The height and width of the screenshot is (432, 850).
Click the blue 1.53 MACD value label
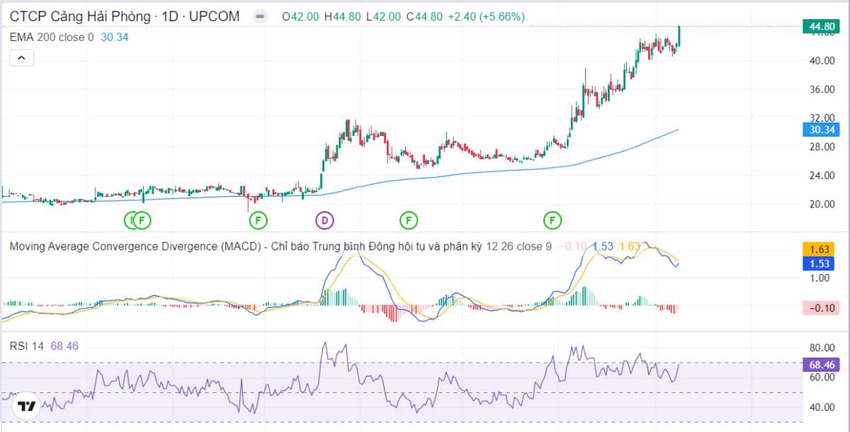point(821,263)
